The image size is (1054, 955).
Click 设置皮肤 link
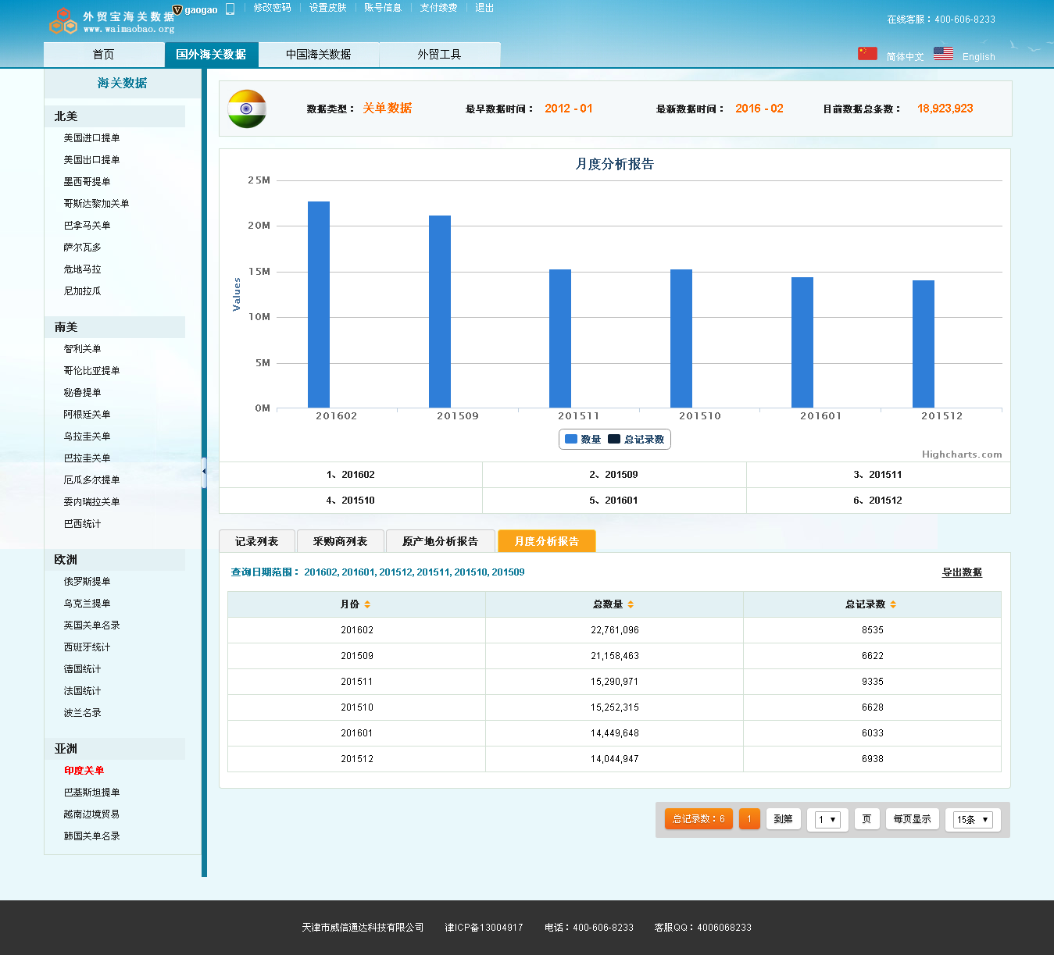point(327,8)
